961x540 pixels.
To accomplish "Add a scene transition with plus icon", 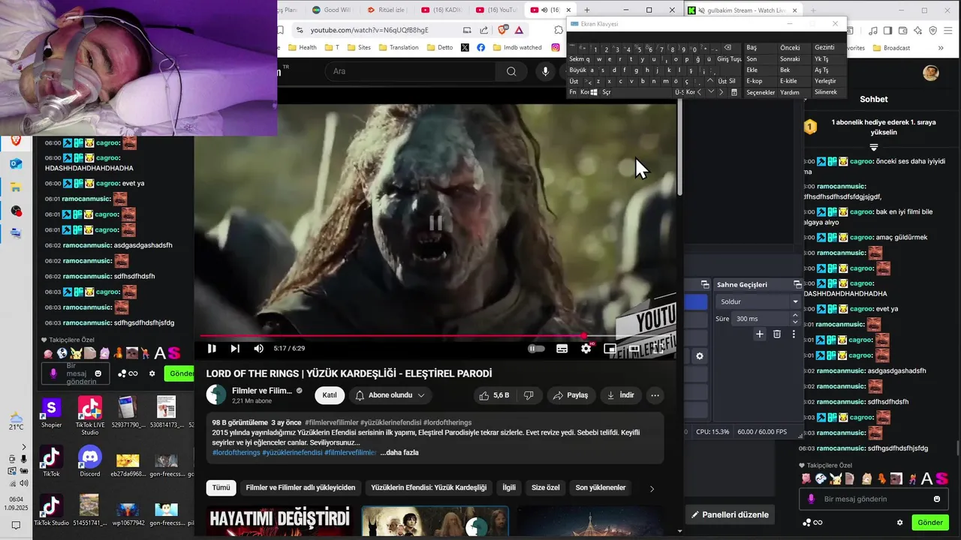I will (x=760, y=334).
